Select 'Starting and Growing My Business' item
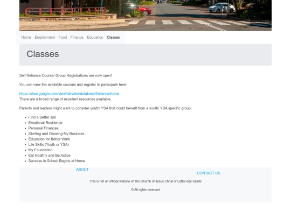Viewport: 291px width, 218px height. pyautogui.click(x=56, y=133)
